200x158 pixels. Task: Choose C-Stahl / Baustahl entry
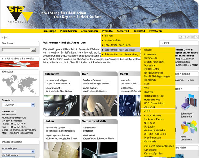pos(154,62)
